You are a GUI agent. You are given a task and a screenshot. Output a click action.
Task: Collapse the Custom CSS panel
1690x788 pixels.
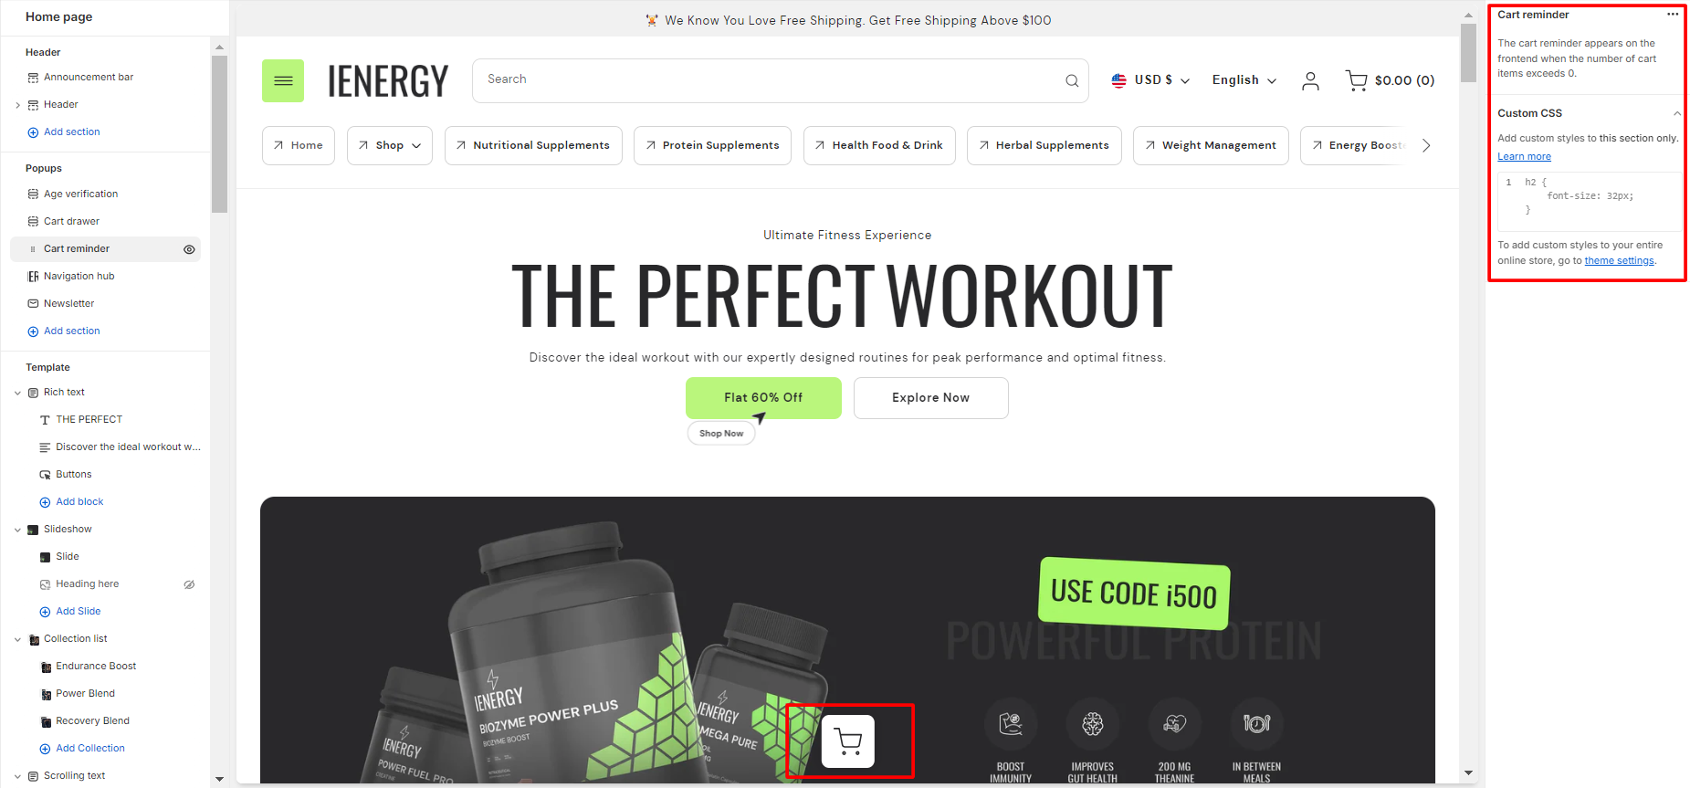[x=1676, y=113]
